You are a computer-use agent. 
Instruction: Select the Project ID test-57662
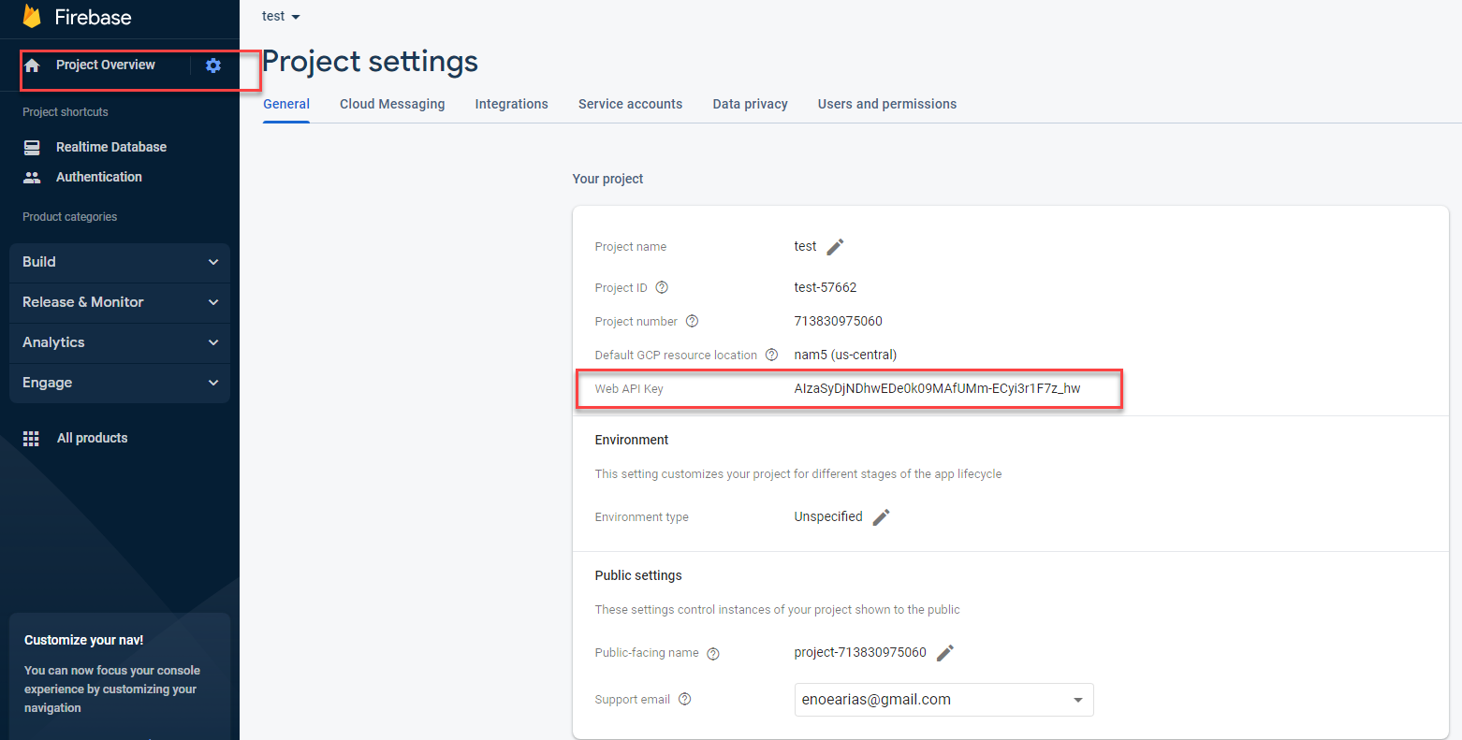(826, 287)
